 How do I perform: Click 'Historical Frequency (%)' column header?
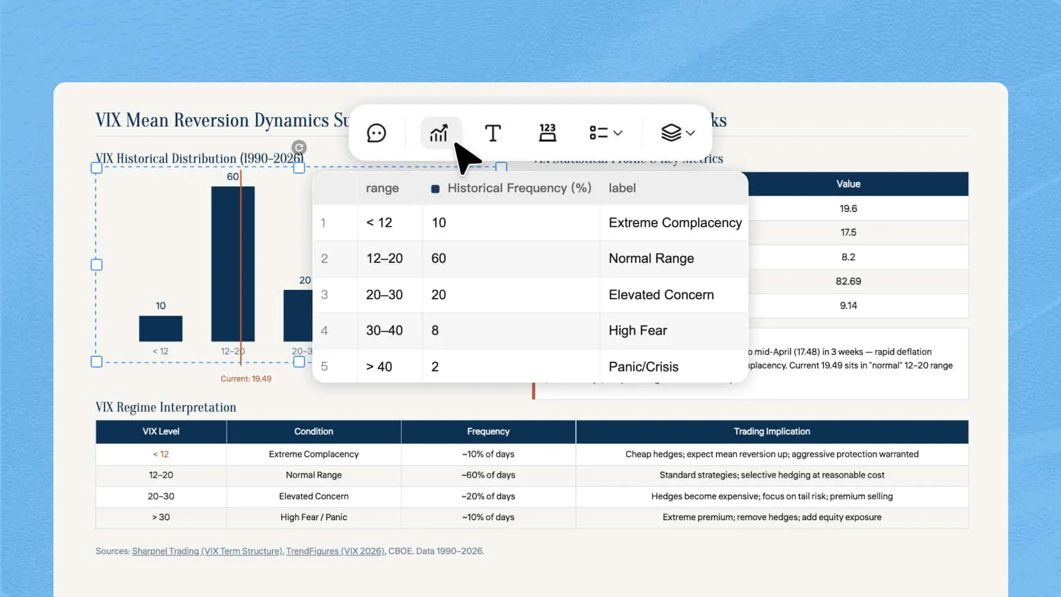point(519,188)
